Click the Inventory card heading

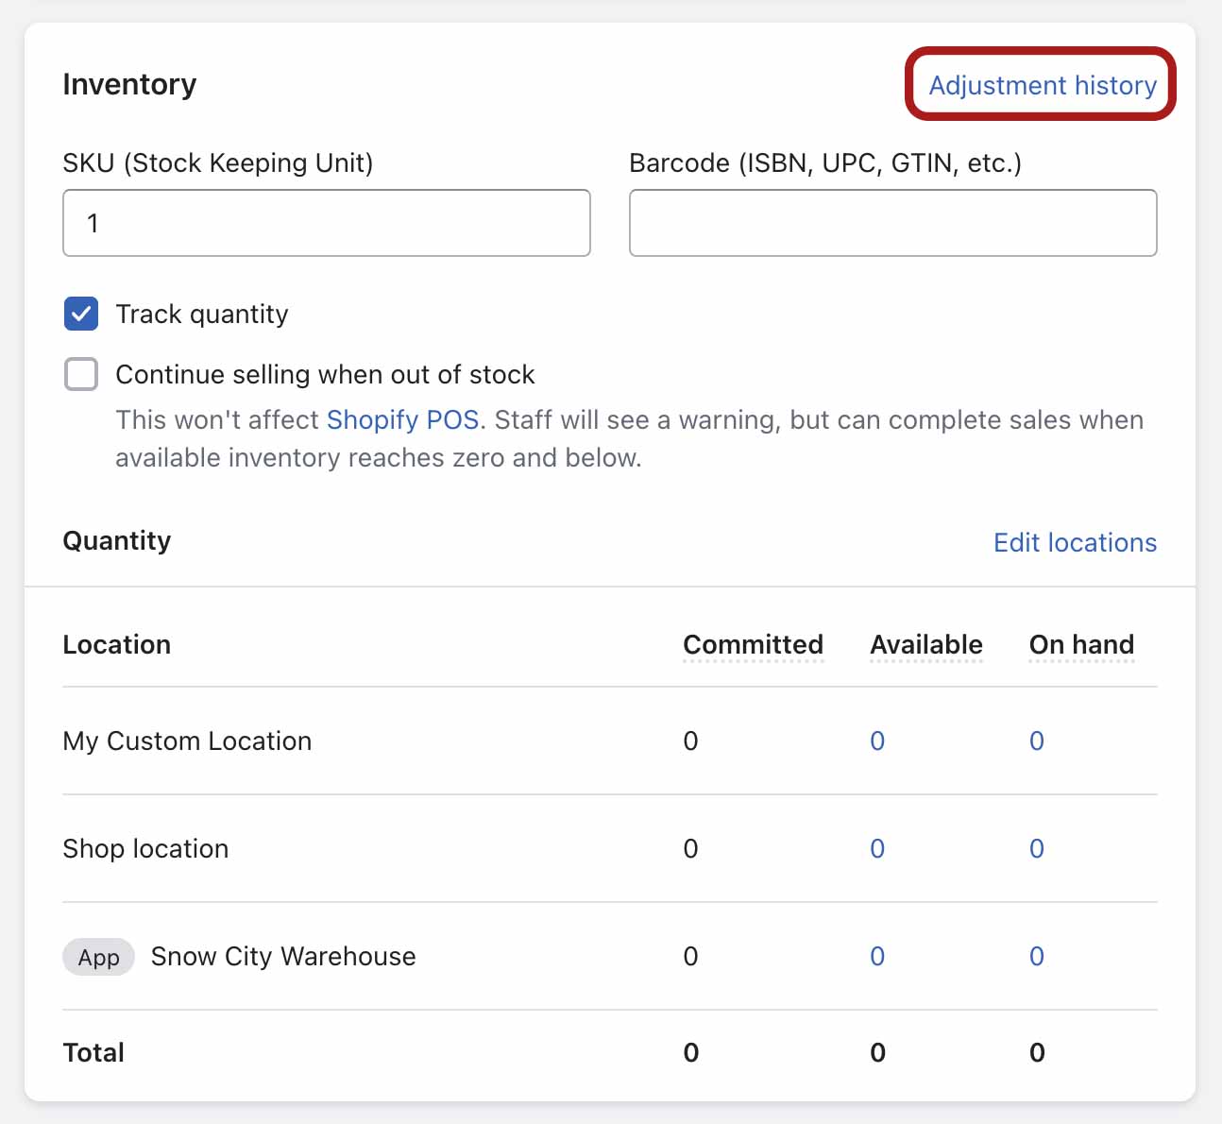pyautogui.click(x=129, y=84)
